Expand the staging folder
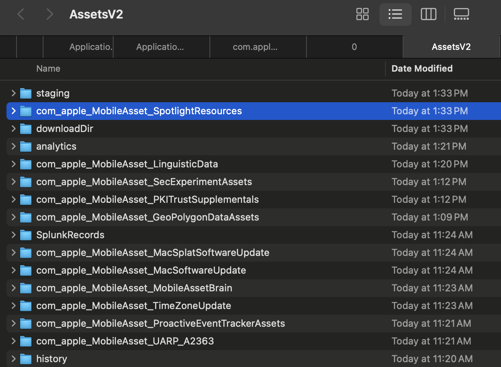 (14, 93)
